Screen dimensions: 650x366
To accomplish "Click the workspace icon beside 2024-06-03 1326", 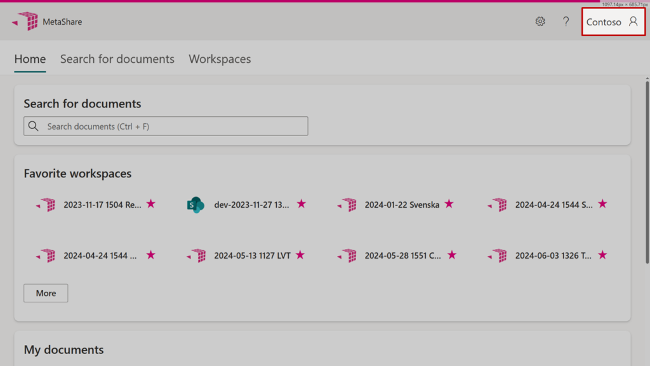I will 497,255.
